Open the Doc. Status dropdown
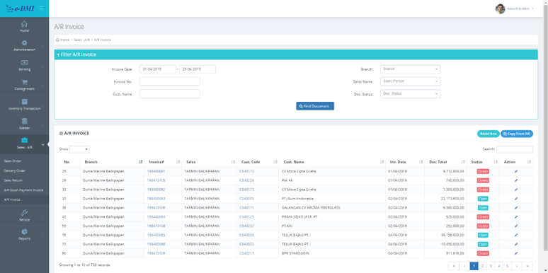 click(x=411, y=94)
